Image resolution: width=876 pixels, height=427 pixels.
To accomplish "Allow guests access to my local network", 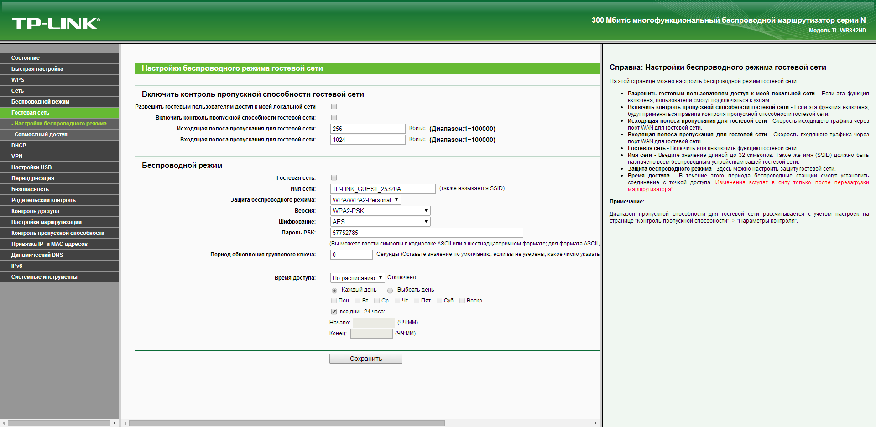I will pyautogui.click(x=334, y=106).
